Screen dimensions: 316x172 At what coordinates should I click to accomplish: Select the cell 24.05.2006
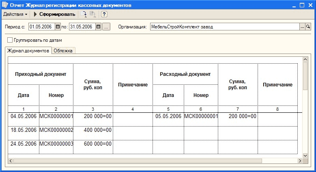(24, 147)
